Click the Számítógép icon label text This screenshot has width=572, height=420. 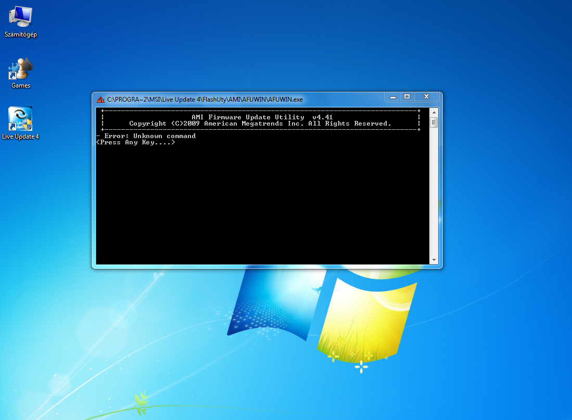(21, 35)
